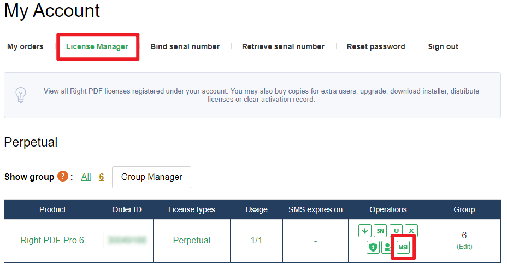Click the SMS expires on column header
The height and width of the screenshot is (268, 507).
click(316, 209)
